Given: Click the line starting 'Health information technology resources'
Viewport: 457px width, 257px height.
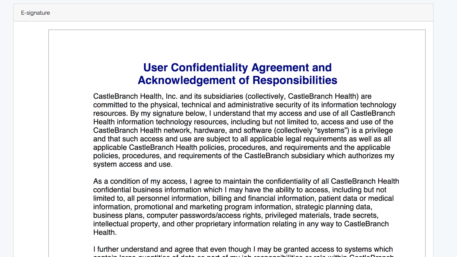Looking at the screenshot, I should (243, 122).
